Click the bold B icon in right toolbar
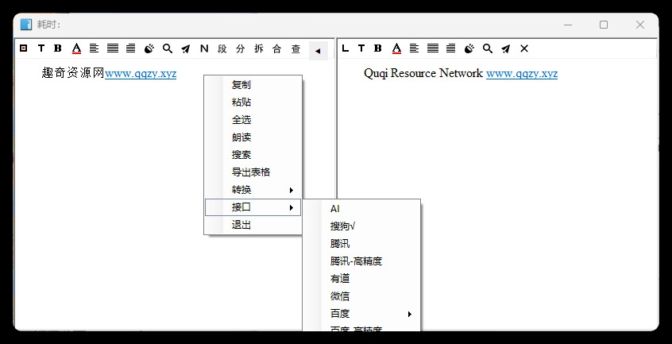 tap(378, 48)
